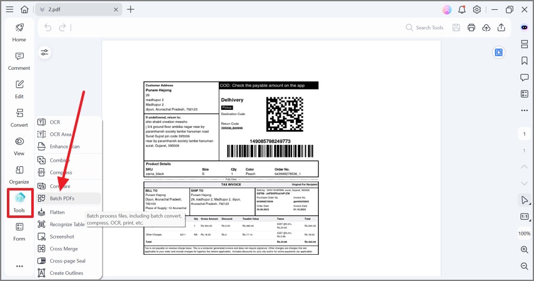Choose the select cursor tool

click(x=525, y=200)
